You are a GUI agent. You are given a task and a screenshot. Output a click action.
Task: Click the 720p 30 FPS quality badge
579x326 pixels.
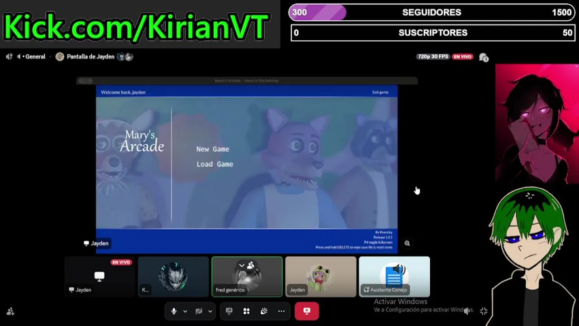pos(433,57)
